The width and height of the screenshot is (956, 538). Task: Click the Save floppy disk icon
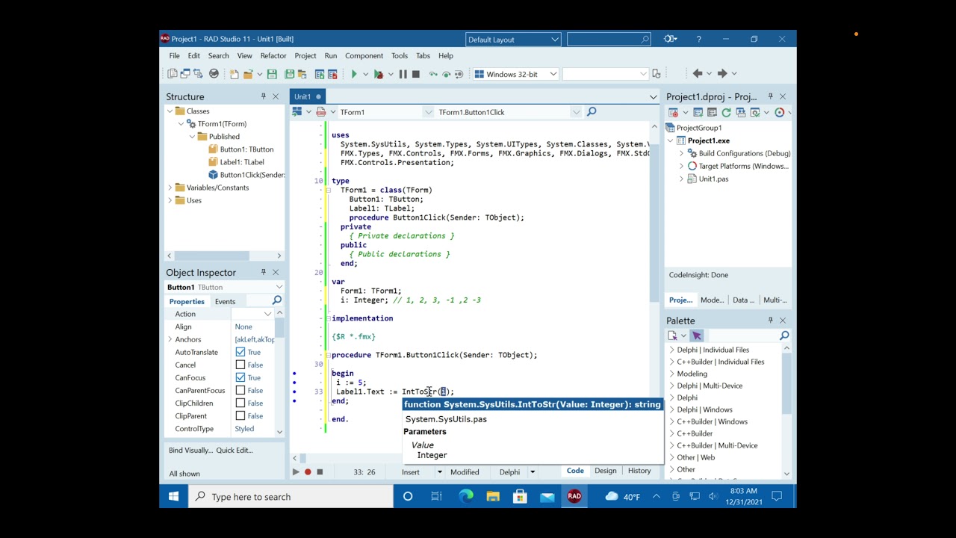pyautogui.click(x=272, y=74)
